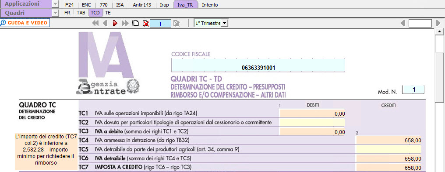Open Guida e Video help link

(25, 23)
